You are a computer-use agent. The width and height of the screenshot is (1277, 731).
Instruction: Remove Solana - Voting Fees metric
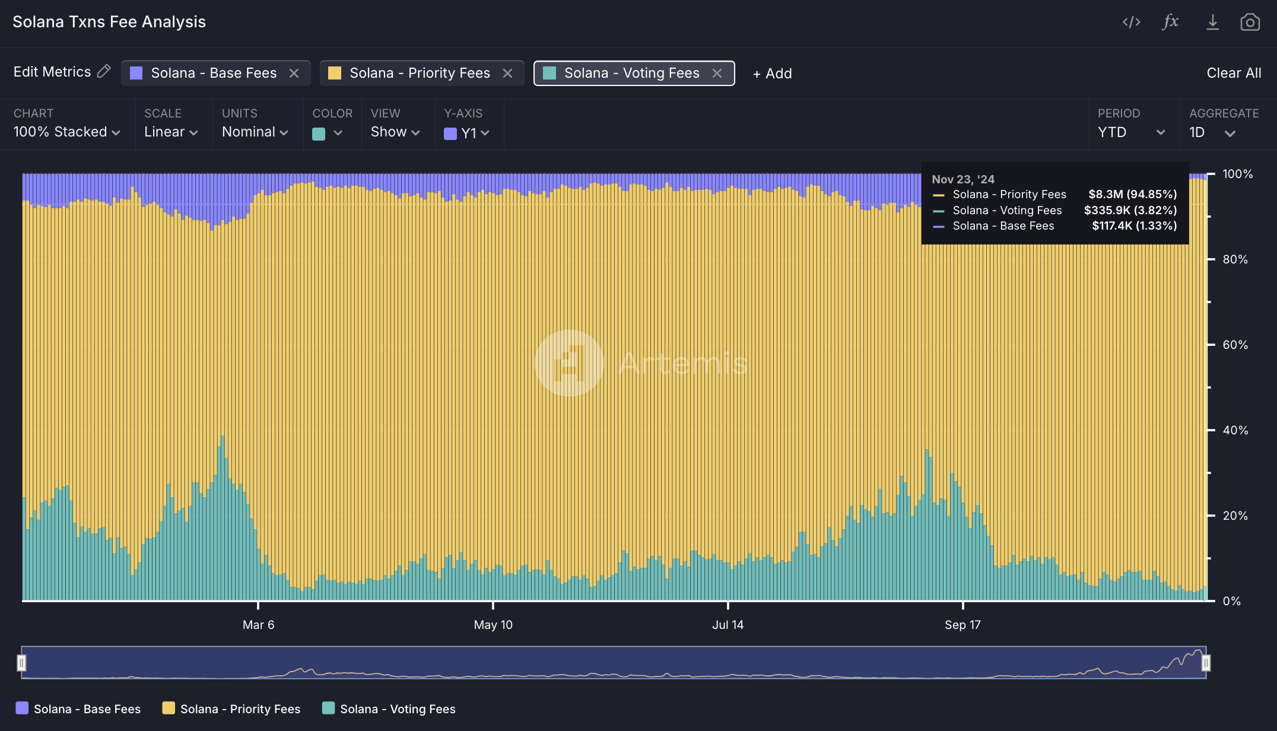(x=717, y=73)
